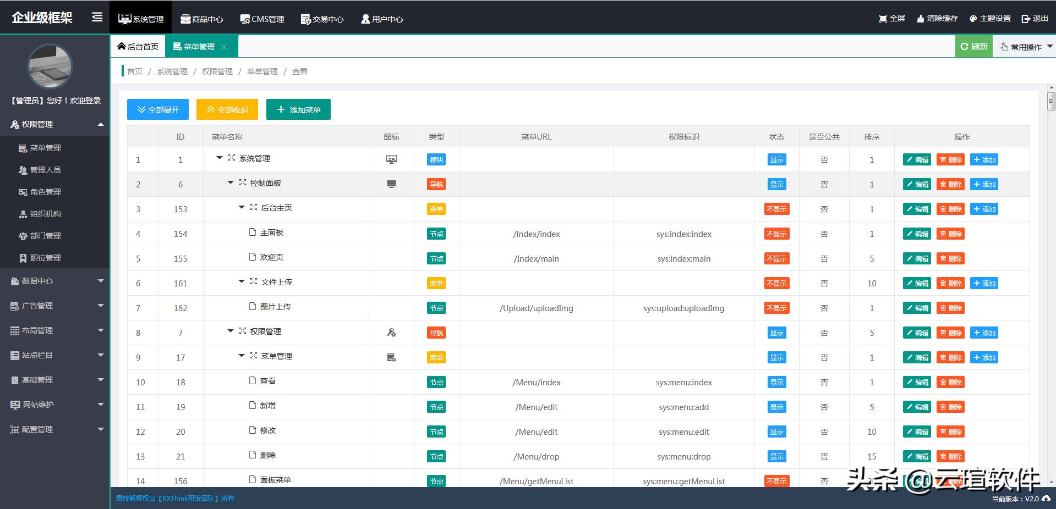Click the hamburger sidebar collapse icon
The height and width of the screenshot is (509, 1056).
(x=97, y=18)
